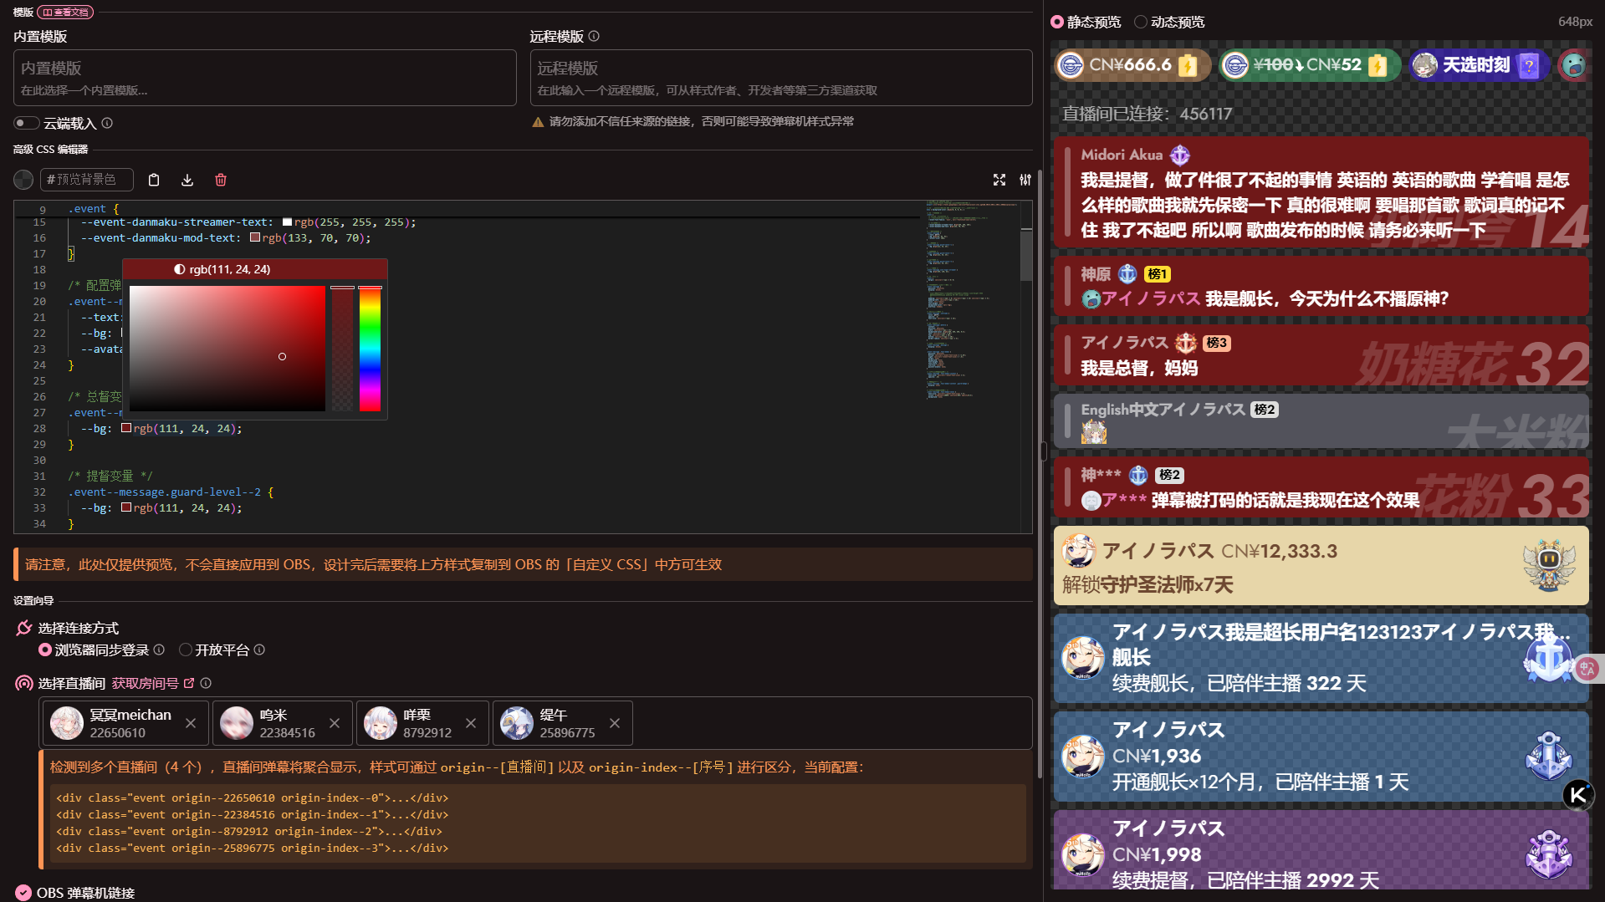Open the editor settings sliders icon
1605x902 pixels.
coord(1025,180)
